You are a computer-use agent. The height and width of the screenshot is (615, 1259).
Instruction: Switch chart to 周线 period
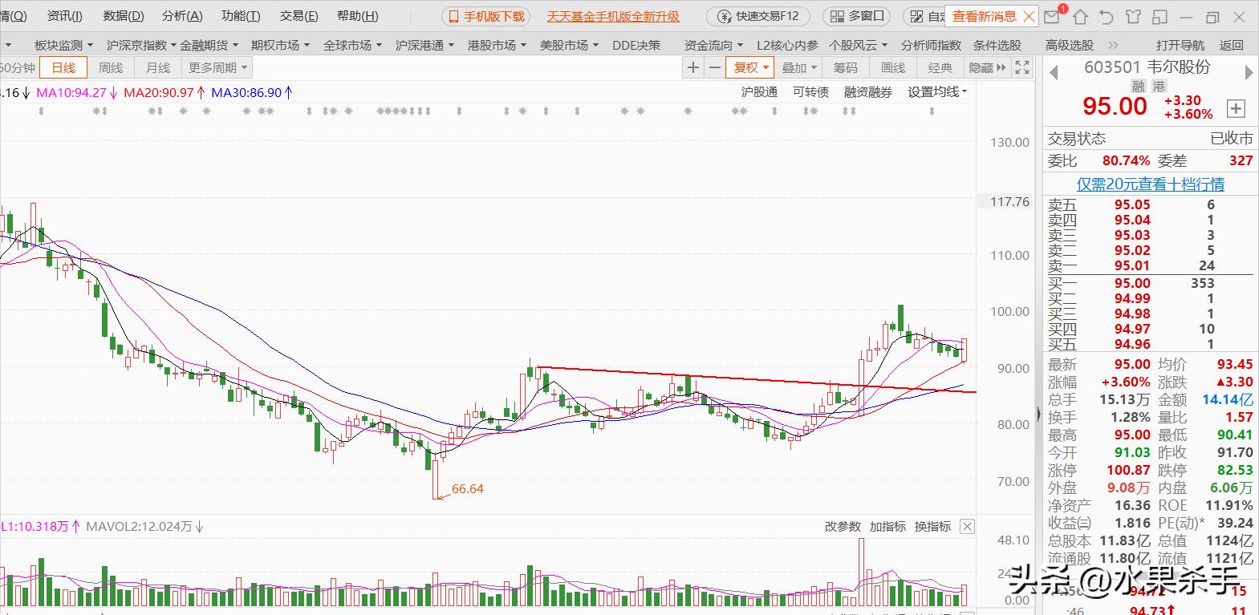[x=111, y=68]
